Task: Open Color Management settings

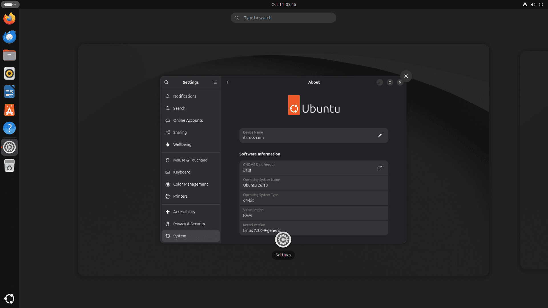Action: coord(191,184)
